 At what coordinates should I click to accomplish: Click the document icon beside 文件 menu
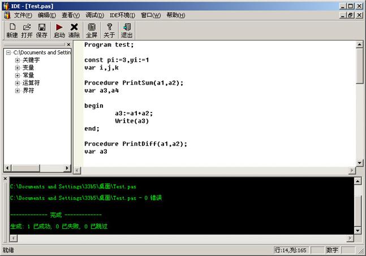7,15
